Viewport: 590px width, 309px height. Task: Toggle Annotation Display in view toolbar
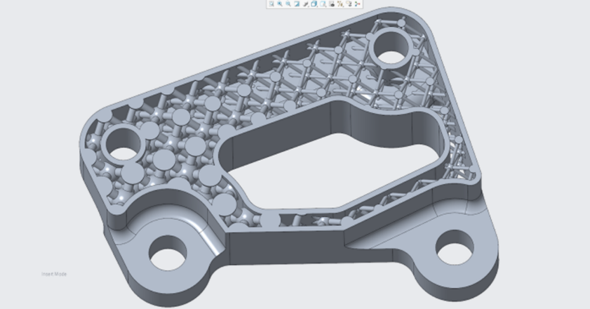coord(349,4)
